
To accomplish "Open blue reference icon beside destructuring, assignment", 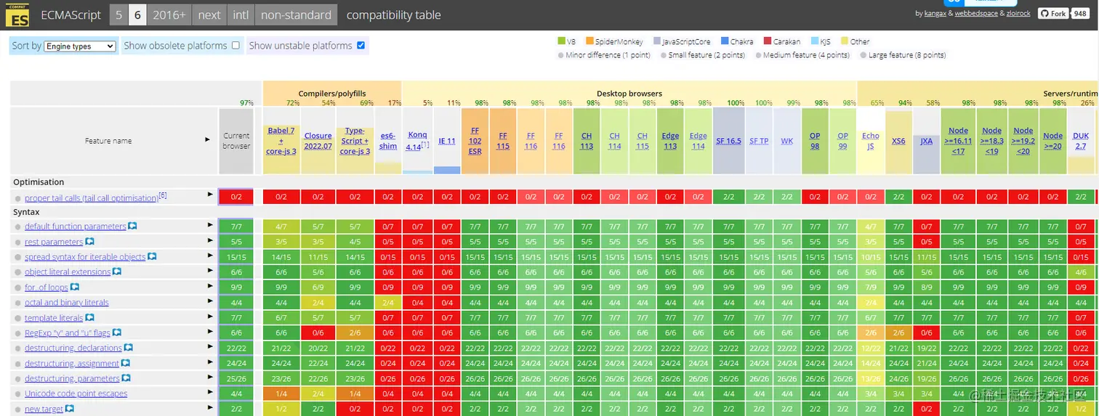I will tap(126, 364).
